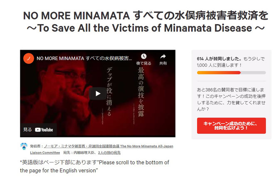Click the share arrow icon on video

point(163,56)
